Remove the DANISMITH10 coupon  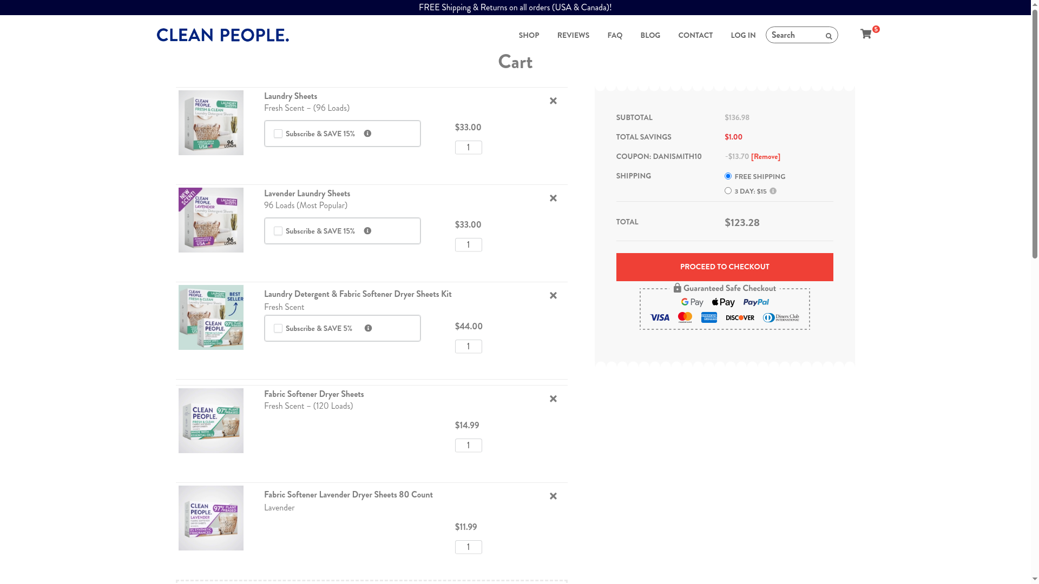tap(766, 157)
